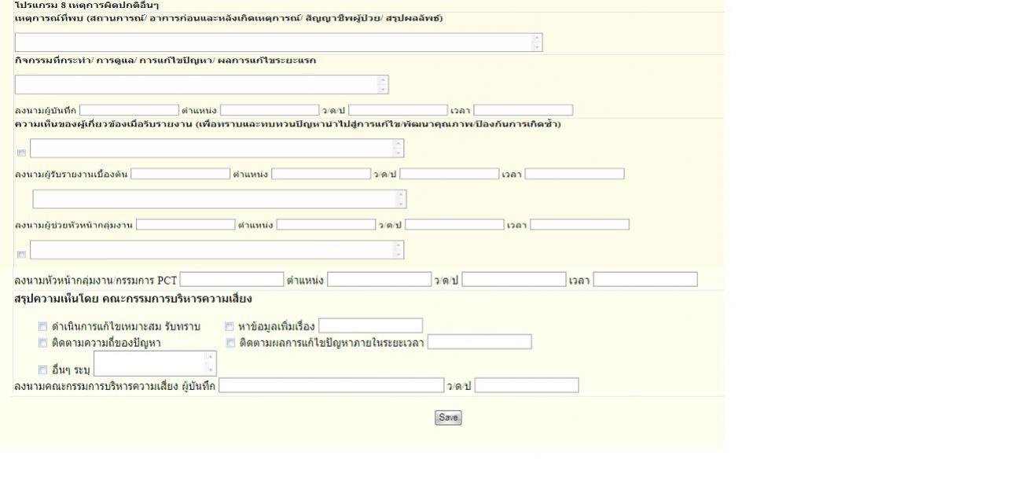Tick checkbox beside the ผู้รับรายงานเบื้องต้น comment box

pos(21,153)
